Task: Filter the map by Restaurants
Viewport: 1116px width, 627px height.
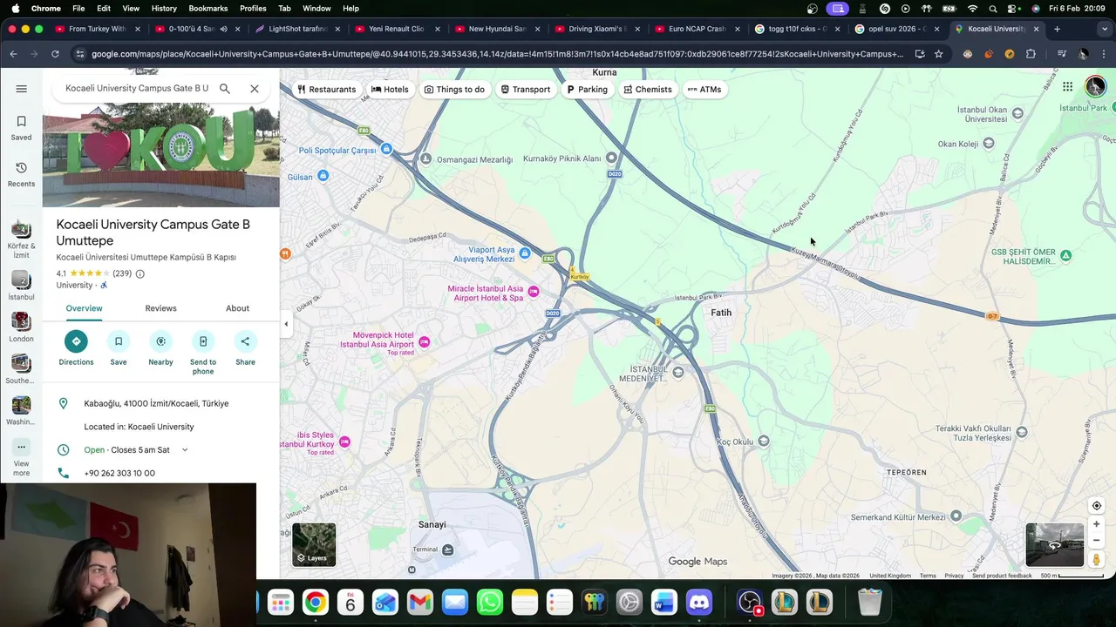Action: pos(326,89)
